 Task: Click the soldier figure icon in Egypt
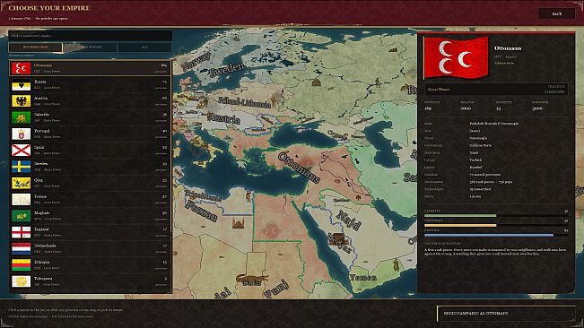point(248,197)
